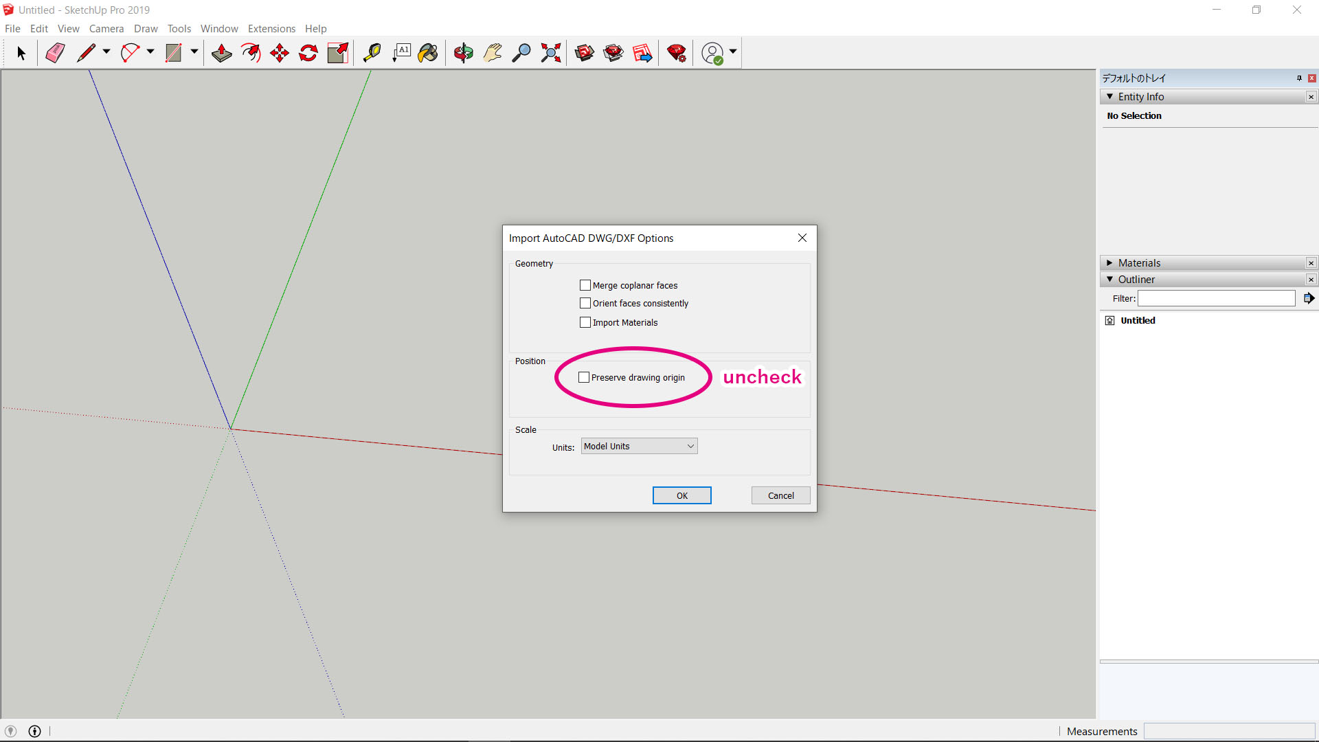Pick the Zoom magnifier tool

[x=521, y=53]
